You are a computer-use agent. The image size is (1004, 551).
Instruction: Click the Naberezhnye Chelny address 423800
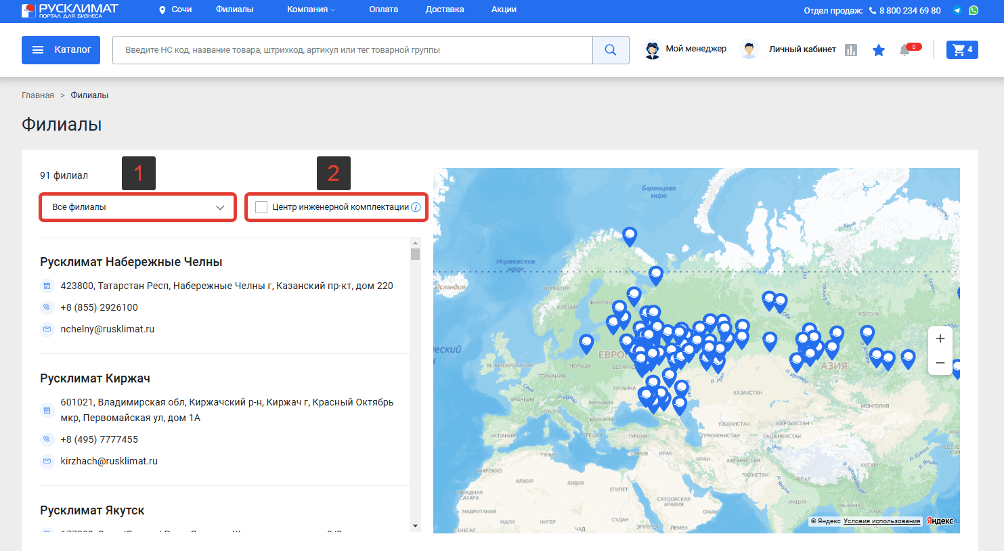point(227,286)
